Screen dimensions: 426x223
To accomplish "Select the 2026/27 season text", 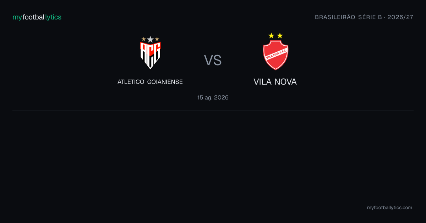I will coord(400,17).
